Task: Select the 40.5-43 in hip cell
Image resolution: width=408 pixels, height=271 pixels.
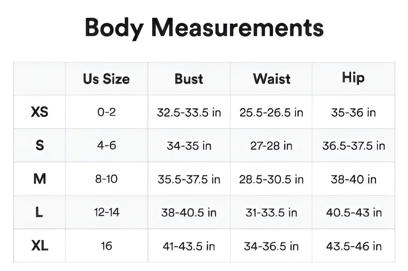Action: click(x=354, y=213)
